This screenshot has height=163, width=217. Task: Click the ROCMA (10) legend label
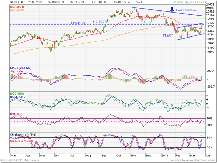tap(18, 97)
